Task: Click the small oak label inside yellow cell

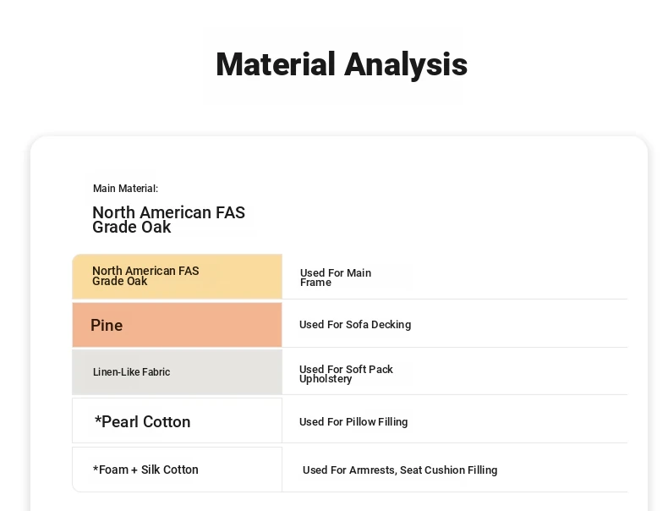Action: (x=145, y=276)
